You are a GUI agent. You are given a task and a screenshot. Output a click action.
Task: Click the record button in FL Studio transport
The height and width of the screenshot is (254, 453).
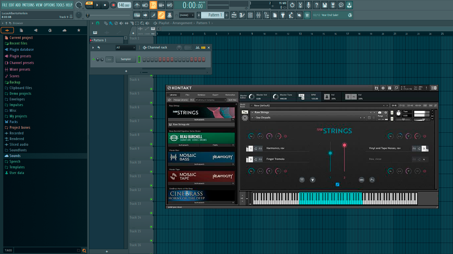pyautogui.click(x=113, y=5)
